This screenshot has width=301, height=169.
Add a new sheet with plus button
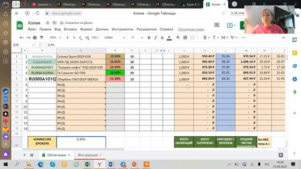pos(24,155)
